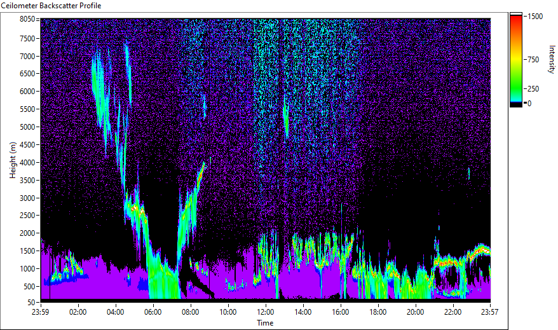Viewport: 558px width, 330px height.
Task: Click the 7000 height axis tick label
Action: (27, 56)
